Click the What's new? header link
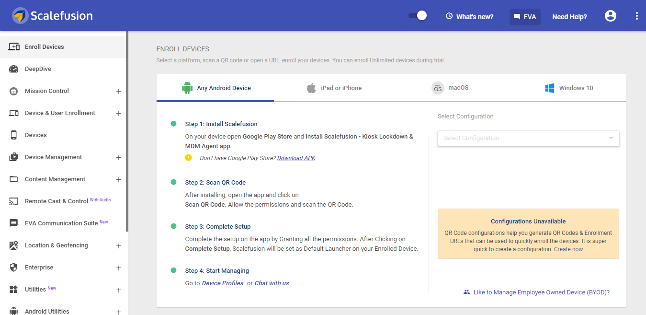 coord(469,16)
